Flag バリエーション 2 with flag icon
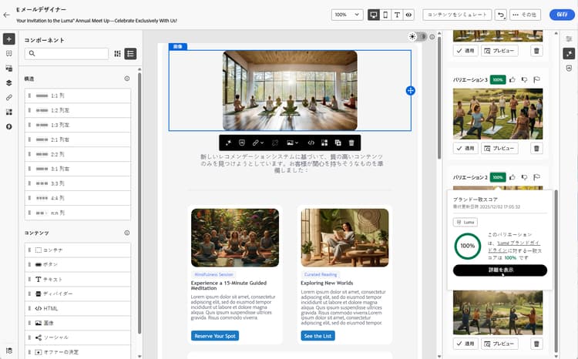This screenshot has width=578, height=359. pyautogui.click(x=536, y=177)
